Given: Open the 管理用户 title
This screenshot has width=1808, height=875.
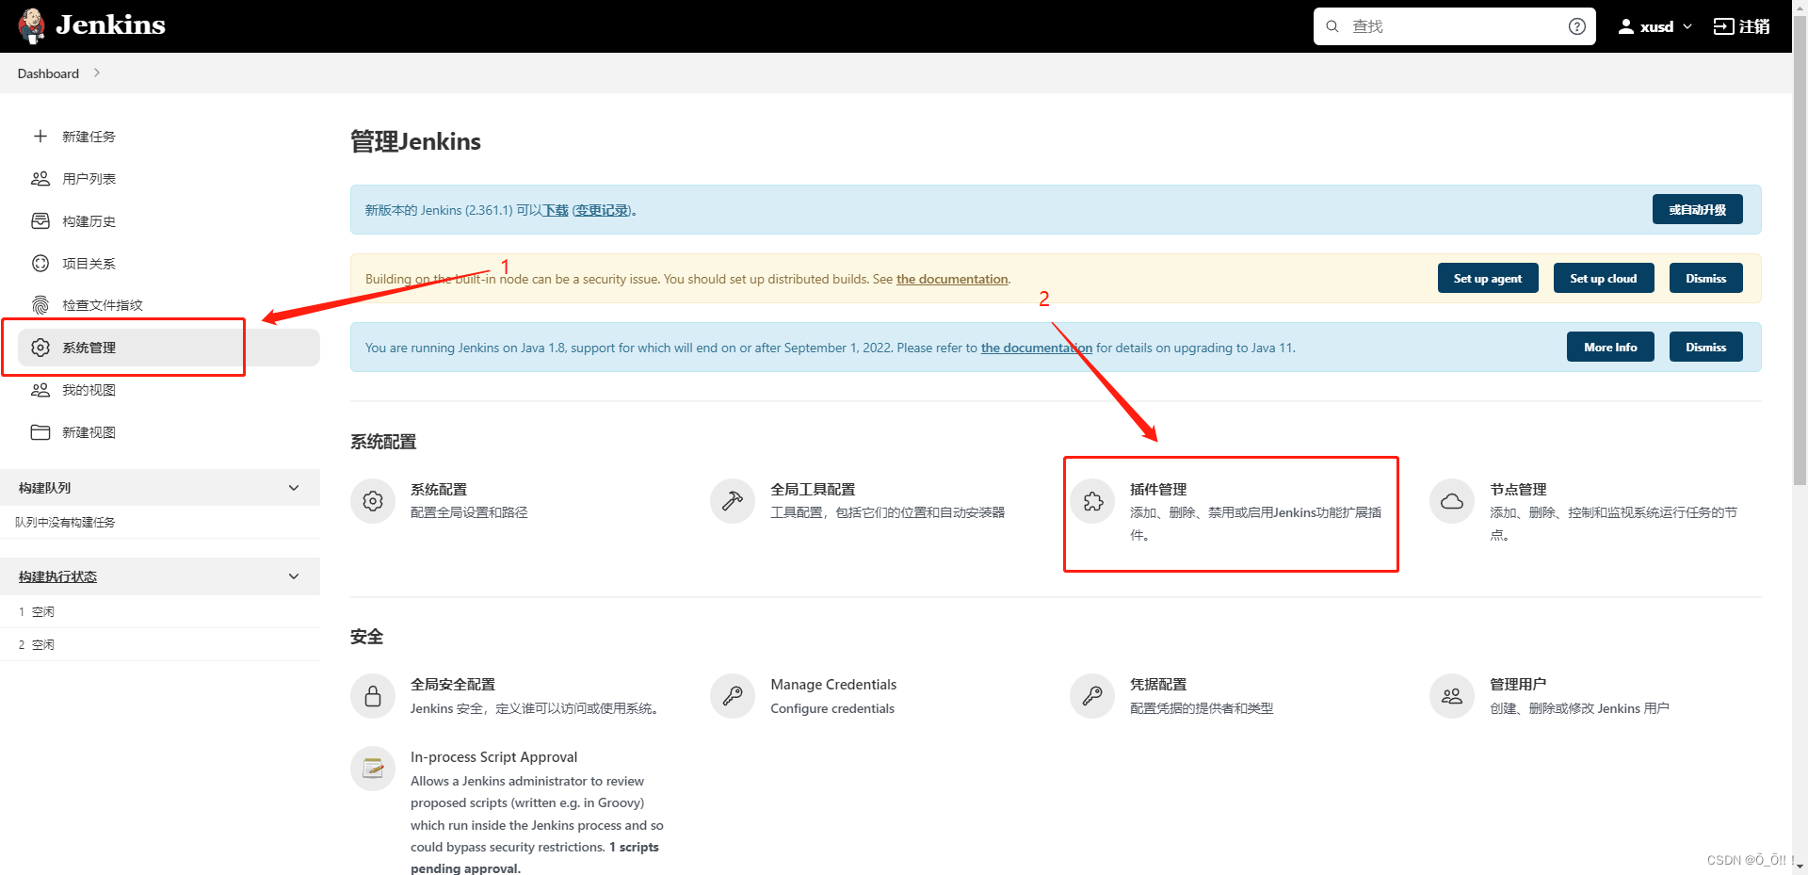Looking at the screenshot, I should tap(1518, 684).
